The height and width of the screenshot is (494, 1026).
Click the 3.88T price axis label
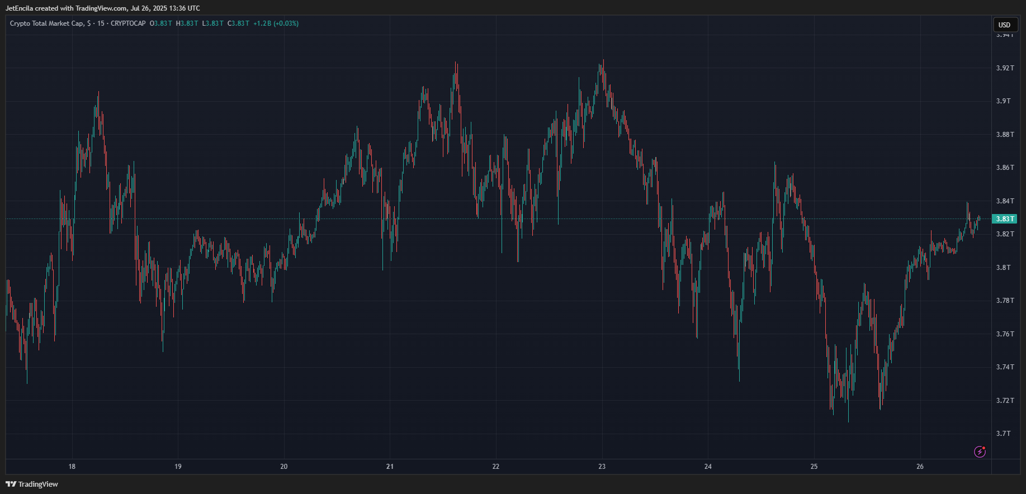[x=1005, y=135]
